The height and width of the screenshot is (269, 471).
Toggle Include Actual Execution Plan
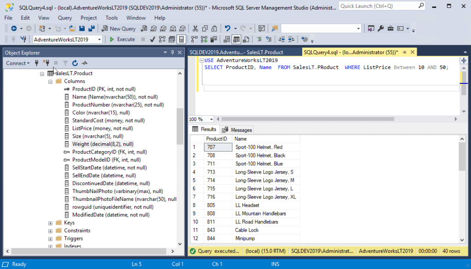pyautogui.click(x=195, y=40)
